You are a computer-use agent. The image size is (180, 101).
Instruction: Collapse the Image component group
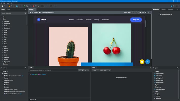[x=2, y=46]
